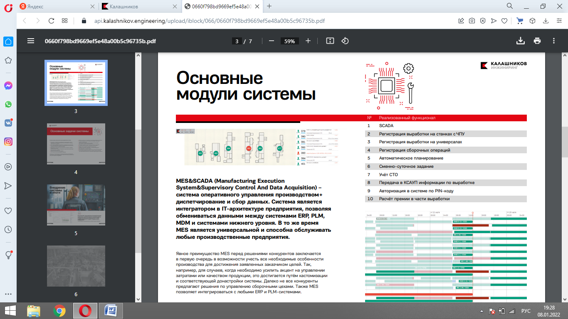Switch the РУС input language

(x=526, y=311)
